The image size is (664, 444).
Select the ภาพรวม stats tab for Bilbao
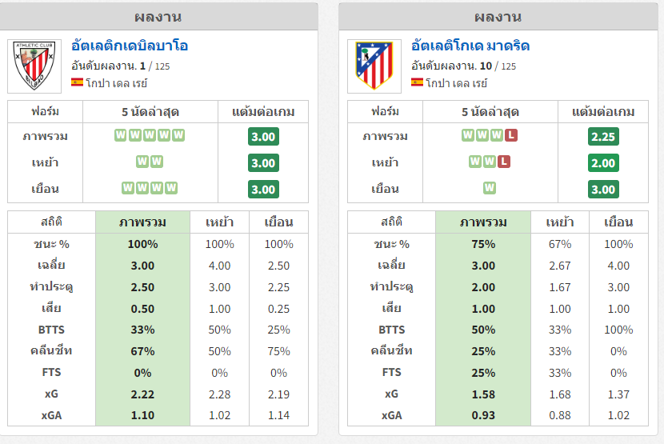point(142,222)
